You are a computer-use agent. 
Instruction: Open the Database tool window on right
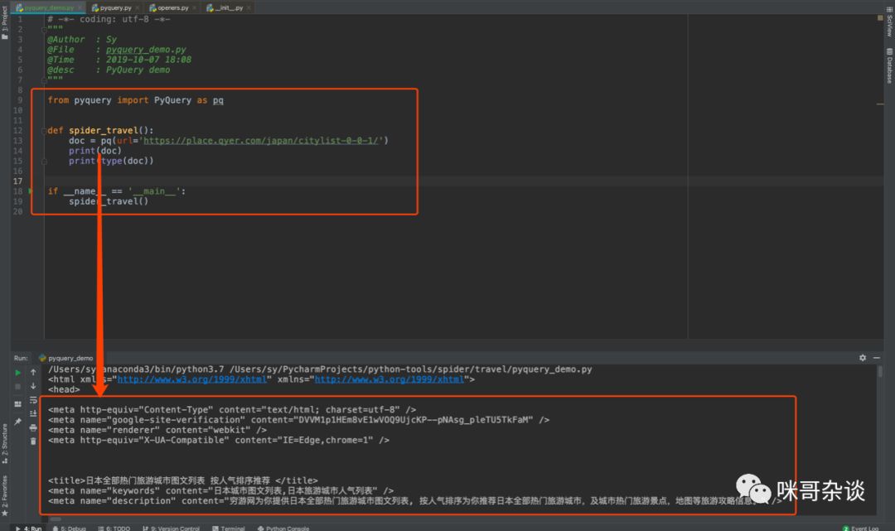[x=889, y=65]
